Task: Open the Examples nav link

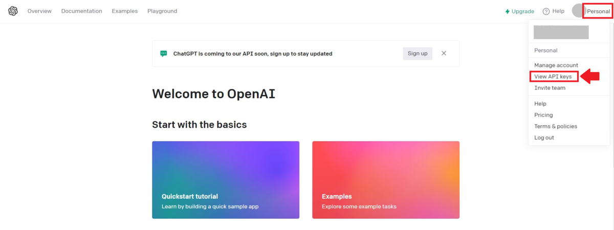Action: tap(125, 11)
